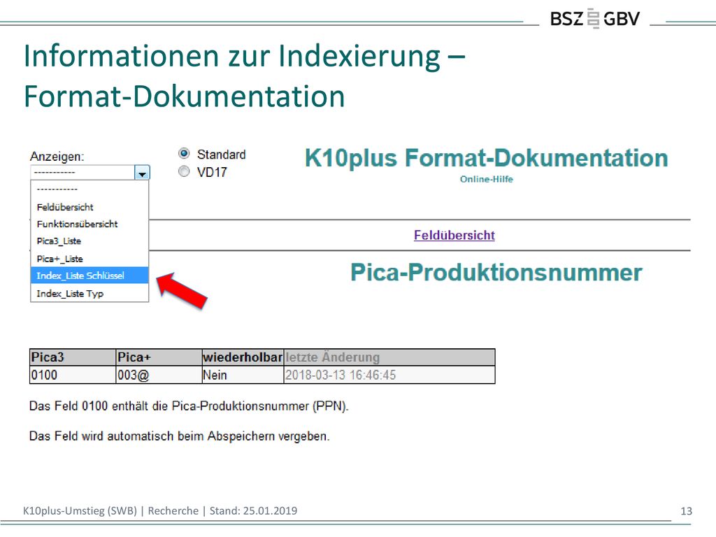Open the Anzeigen dropdown arrow
This screenshot has height=537, width=716.
[142, 173]
